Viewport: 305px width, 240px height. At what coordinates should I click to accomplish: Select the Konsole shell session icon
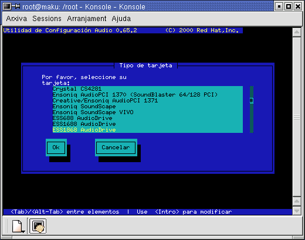pos(38,226)
